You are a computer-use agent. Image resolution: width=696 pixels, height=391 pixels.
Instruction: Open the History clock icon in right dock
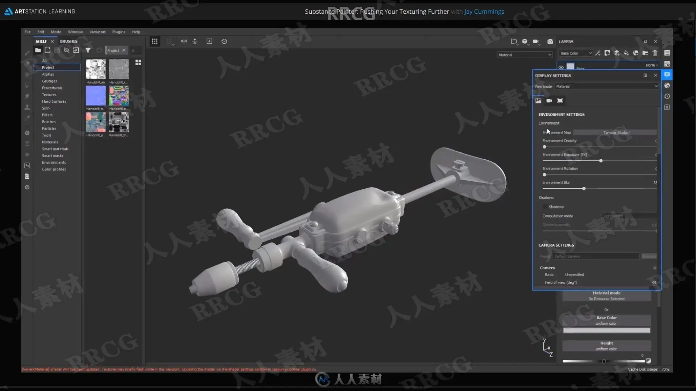(x=667, y=96)
